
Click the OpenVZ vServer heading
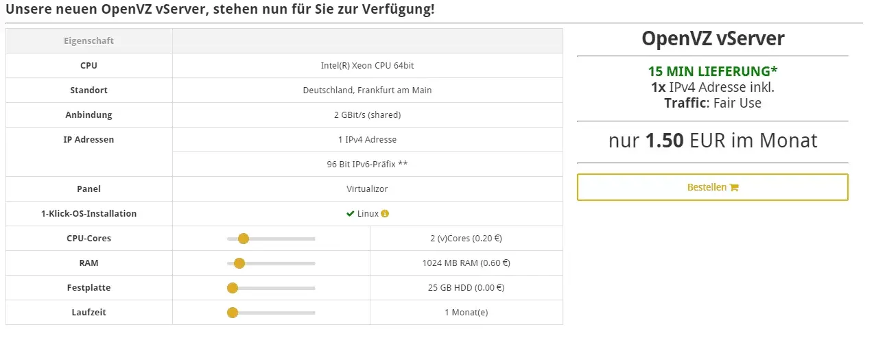click(713, 39)
